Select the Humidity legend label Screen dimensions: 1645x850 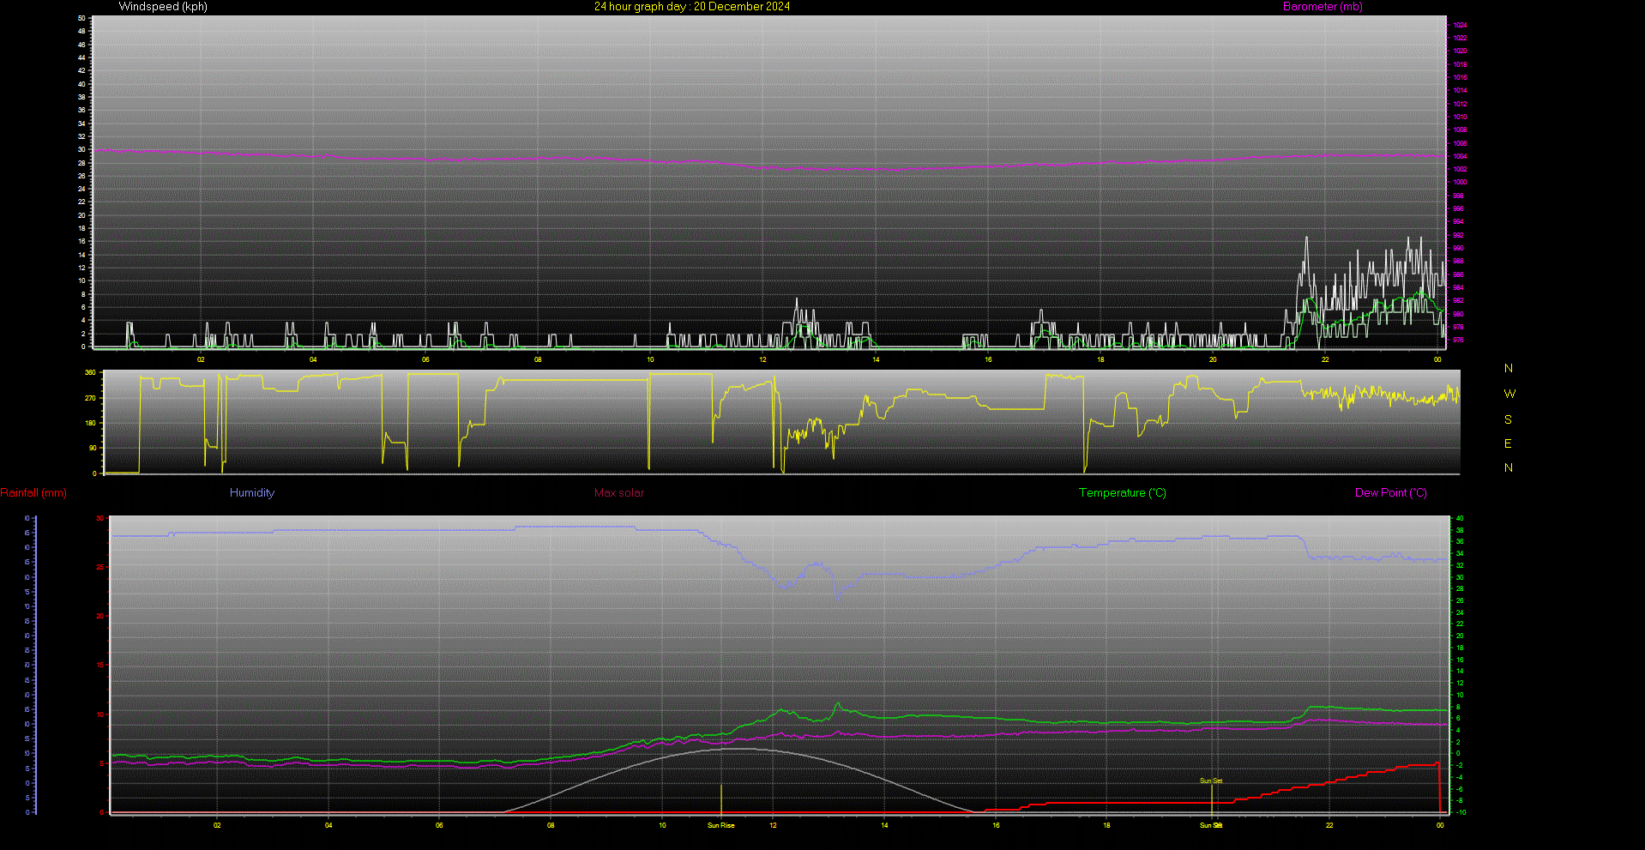pyautogui.click(x=252, y=493)
